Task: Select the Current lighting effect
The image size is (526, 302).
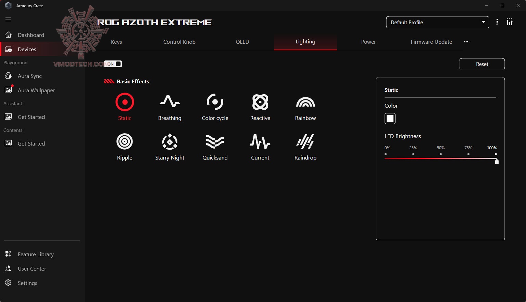Action: [x=260, y=147]
